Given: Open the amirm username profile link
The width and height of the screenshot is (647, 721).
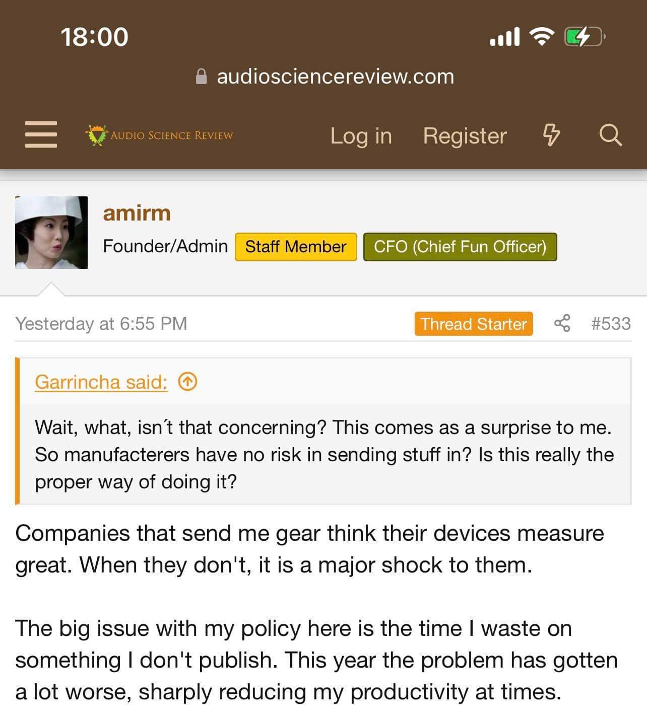Looking at the screenshot, I should [x=137, y=213].
